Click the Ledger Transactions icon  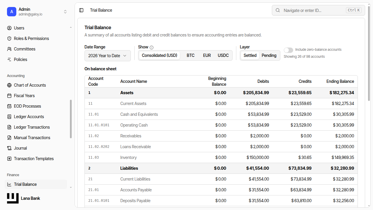[x=9, y=127]
